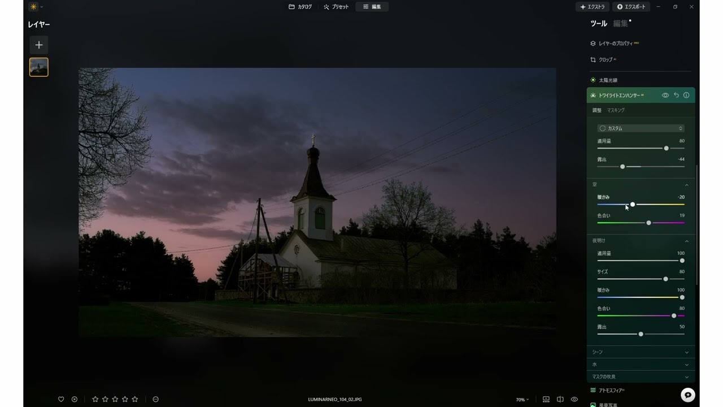Image resolution: width=723 pixels, height=407 pixels.
Task: Click the エクスポート button
Action: point(631,7)
